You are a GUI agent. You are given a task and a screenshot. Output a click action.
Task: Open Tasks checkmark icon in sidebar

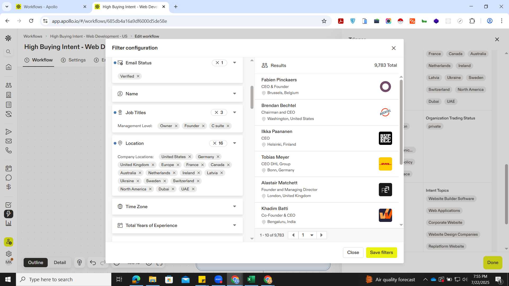point(8,205)
